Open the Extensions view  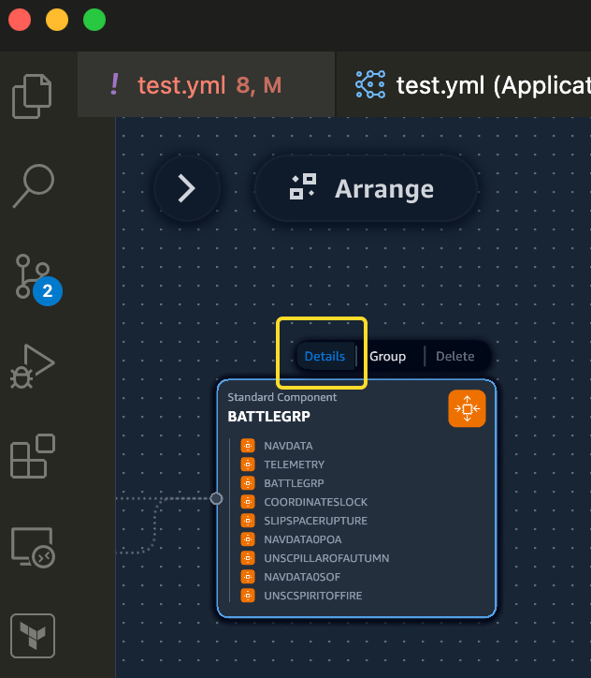click(x=33, y=456)
